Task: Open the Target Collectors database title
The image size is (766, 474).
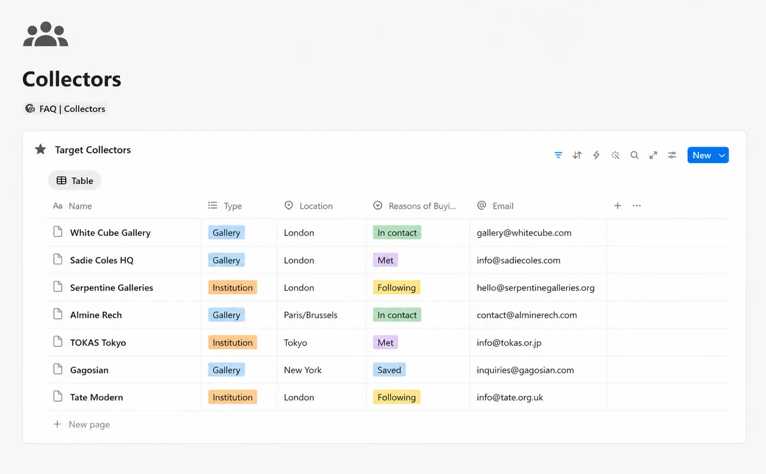Action: [93, 150]
